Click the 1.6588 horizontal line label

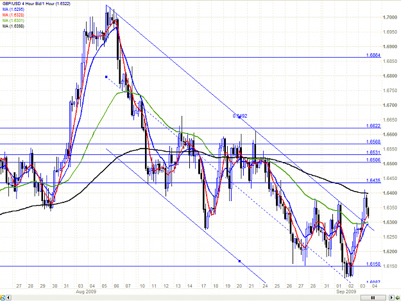tap(373, 142)
